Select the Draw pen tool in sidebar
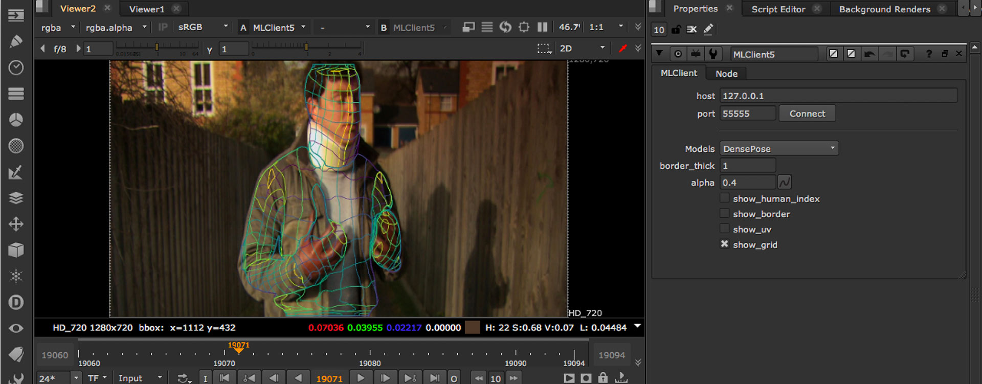 pos(16,41)
